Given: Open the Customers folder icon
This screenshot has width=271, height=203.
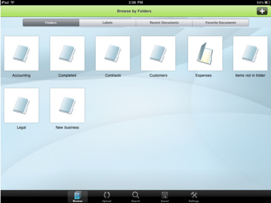Looking at the screenshot, I should coord(158,54).
